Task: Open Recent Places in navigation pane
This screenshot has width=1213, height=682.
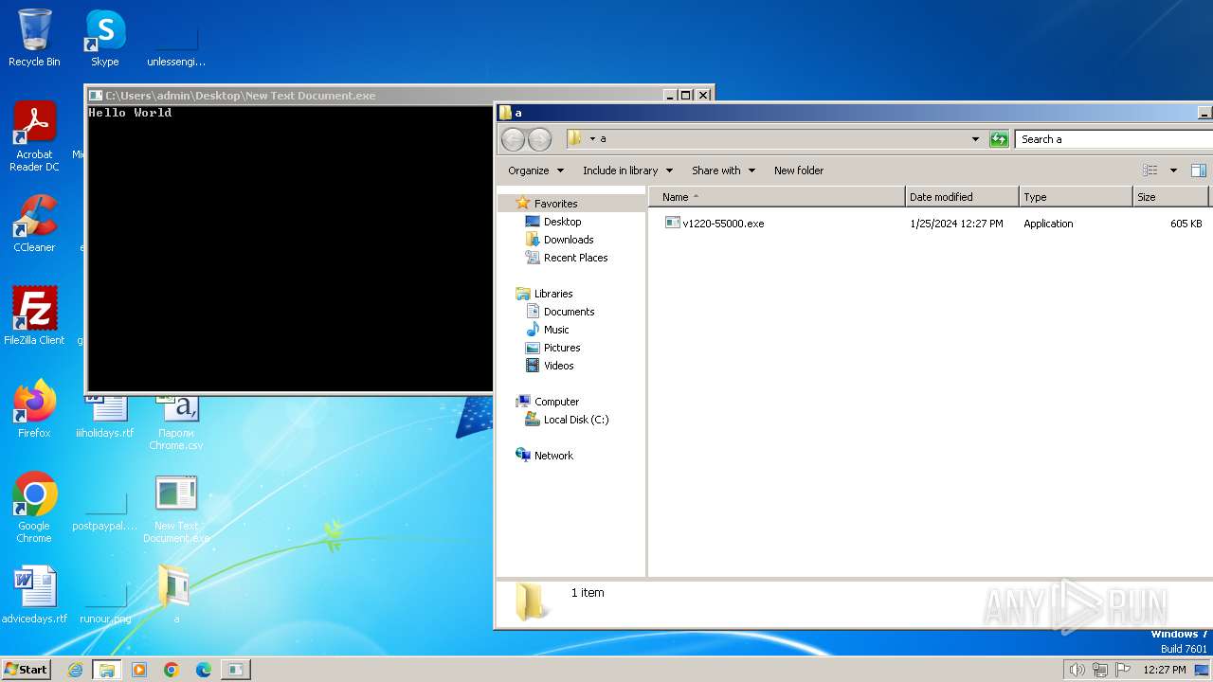Action: 575,258
